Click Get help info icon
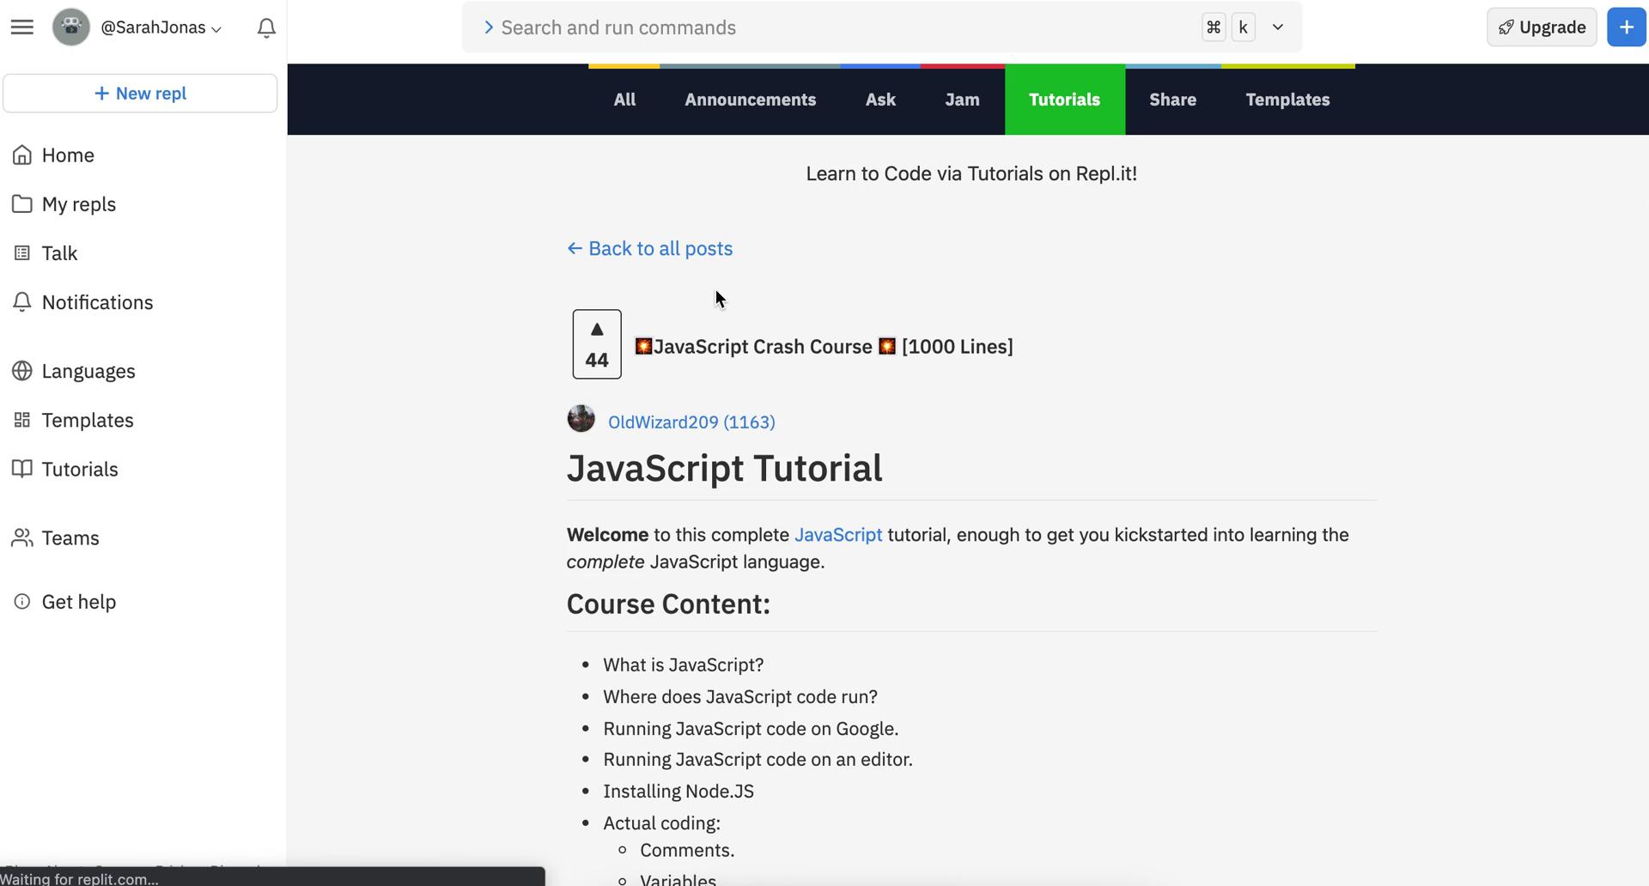1649x886 pixels. (22, 602)
